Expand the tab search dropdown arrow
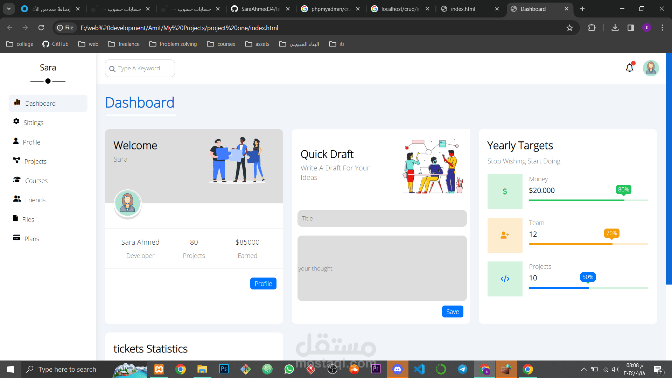Image resolution: width=672 pixels, height=378 pixels. pos(9,9)
